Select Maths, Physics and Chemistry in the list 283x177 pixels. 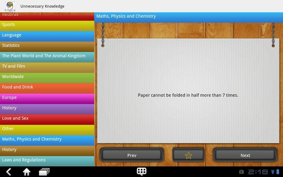(x=47, y=140)
